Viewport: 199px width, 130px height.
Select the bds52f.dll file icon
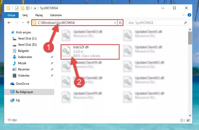click(x=66, y=51)
